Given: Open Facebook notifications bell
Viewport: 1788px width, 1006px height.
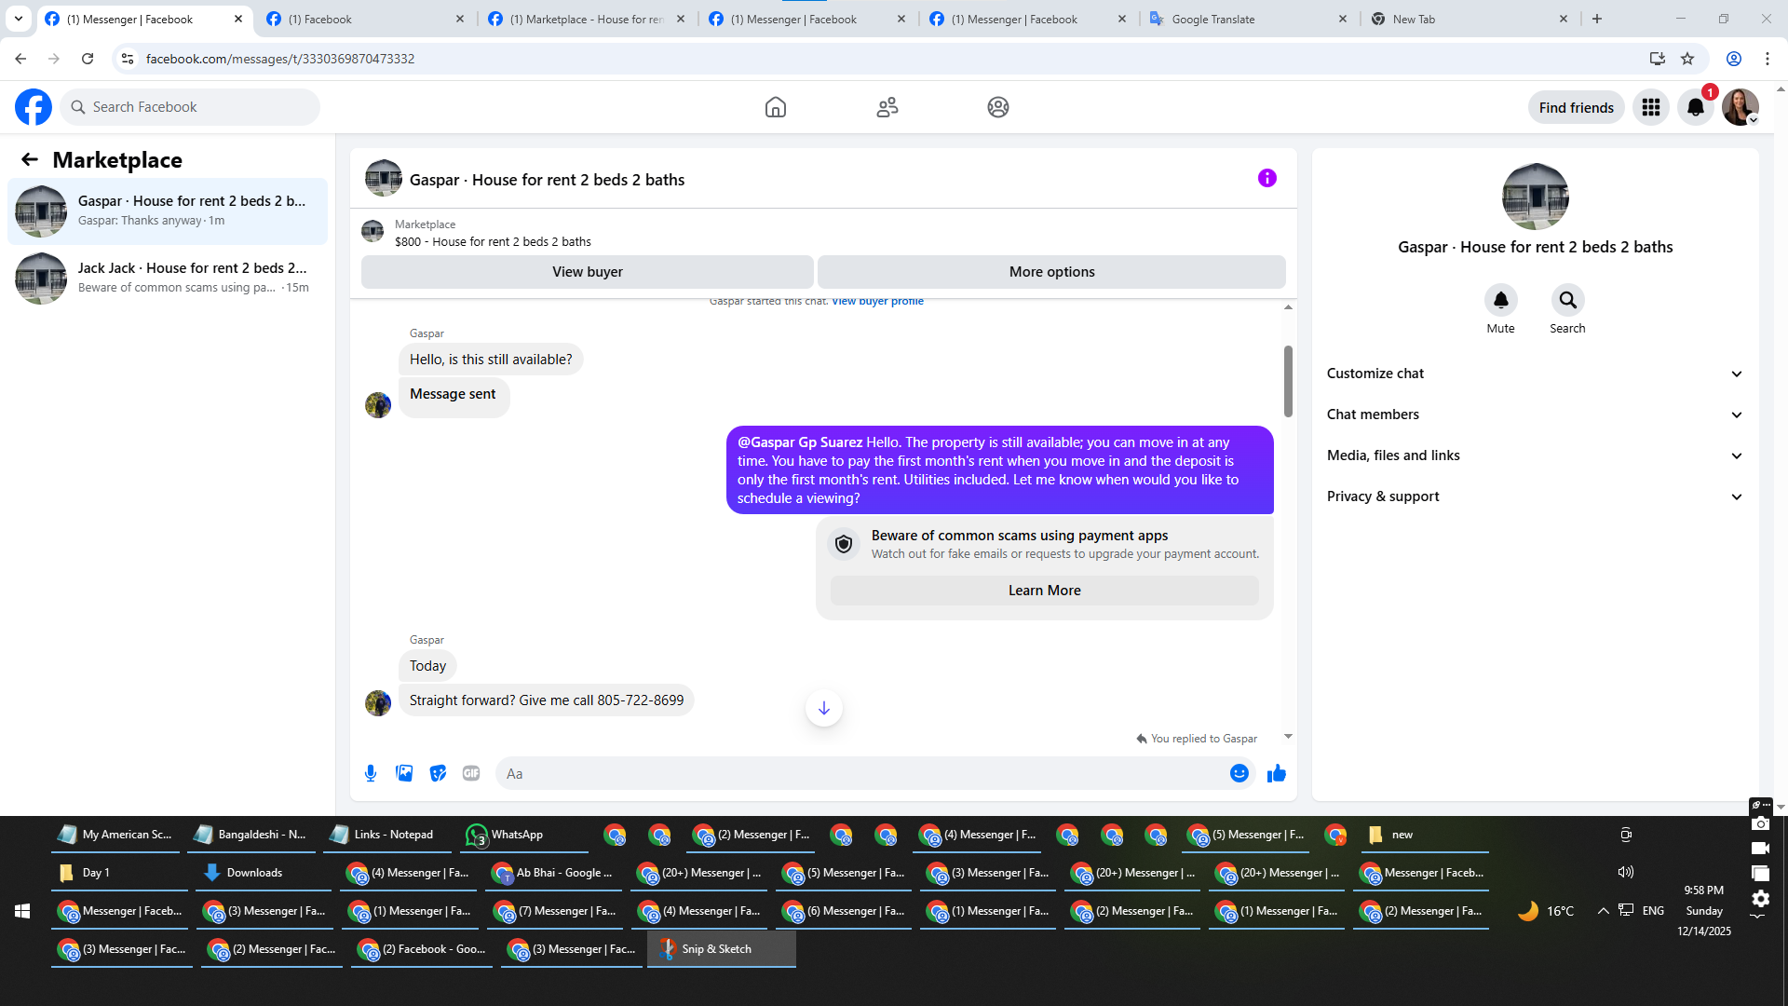Looking at the screenshot, I should pyautogui.click(x=1695, y=107).
